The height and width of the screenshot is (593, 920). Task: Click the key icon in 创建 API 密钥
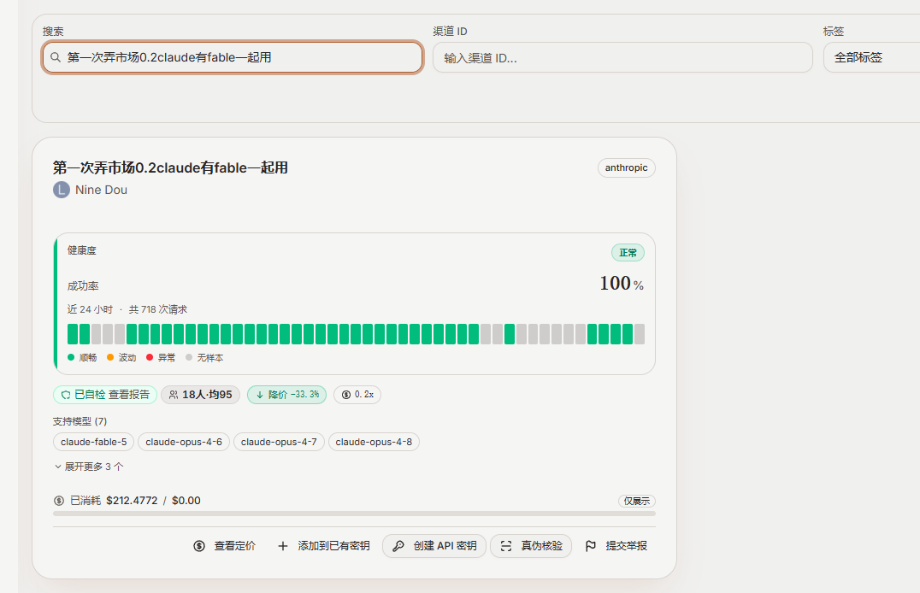click(398, 546)
